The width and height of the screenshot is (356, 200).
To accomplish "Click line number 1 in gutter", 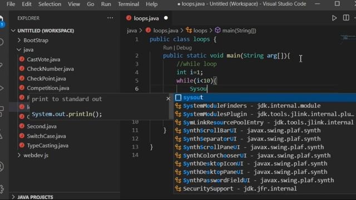I will click(137, 39).
